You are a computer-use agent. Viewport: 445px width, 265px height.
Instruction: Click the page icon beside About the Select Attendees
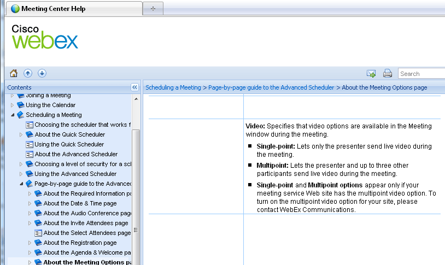coord(38,233)
